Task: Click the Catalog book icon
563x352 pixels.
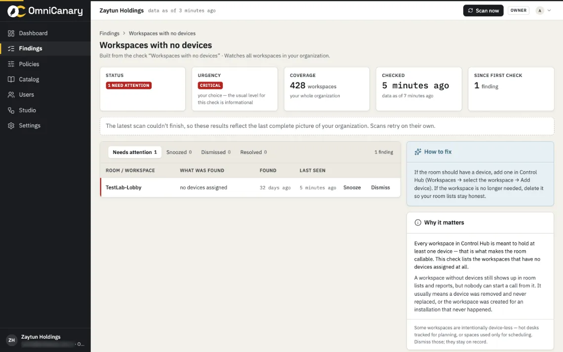Action: (11, 79)
